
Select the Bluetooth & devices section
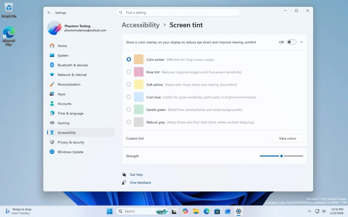coord(73,65)
